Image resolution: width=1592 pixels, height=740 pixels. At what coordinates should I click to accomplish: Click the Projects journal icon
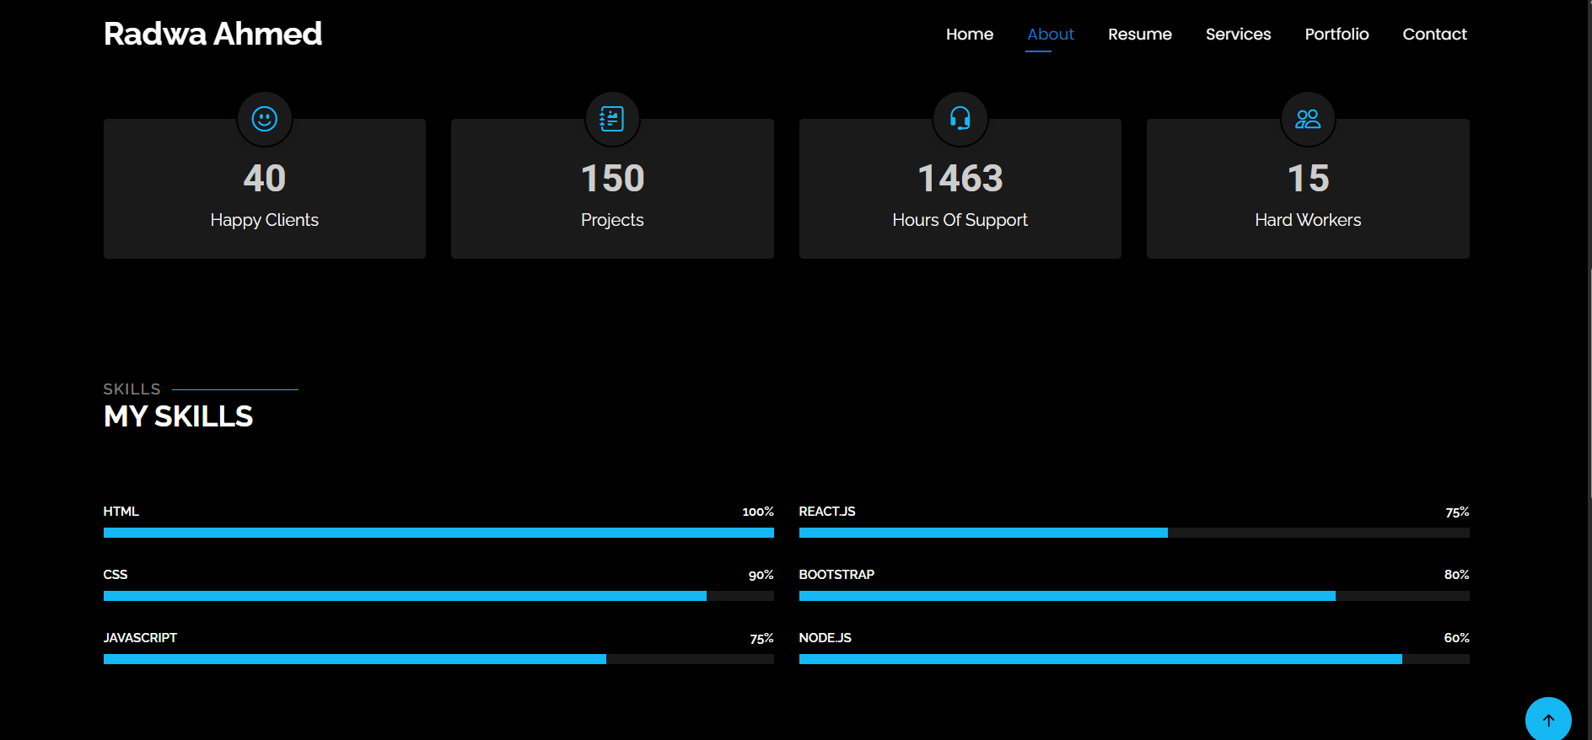[x=612, y=119]
